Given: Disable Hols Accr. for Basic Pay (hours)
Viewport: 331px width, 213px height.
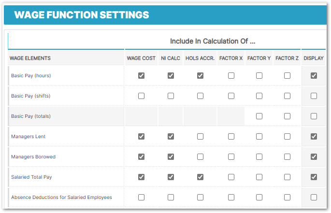Looking at the screenshot, I should (200, 76).
